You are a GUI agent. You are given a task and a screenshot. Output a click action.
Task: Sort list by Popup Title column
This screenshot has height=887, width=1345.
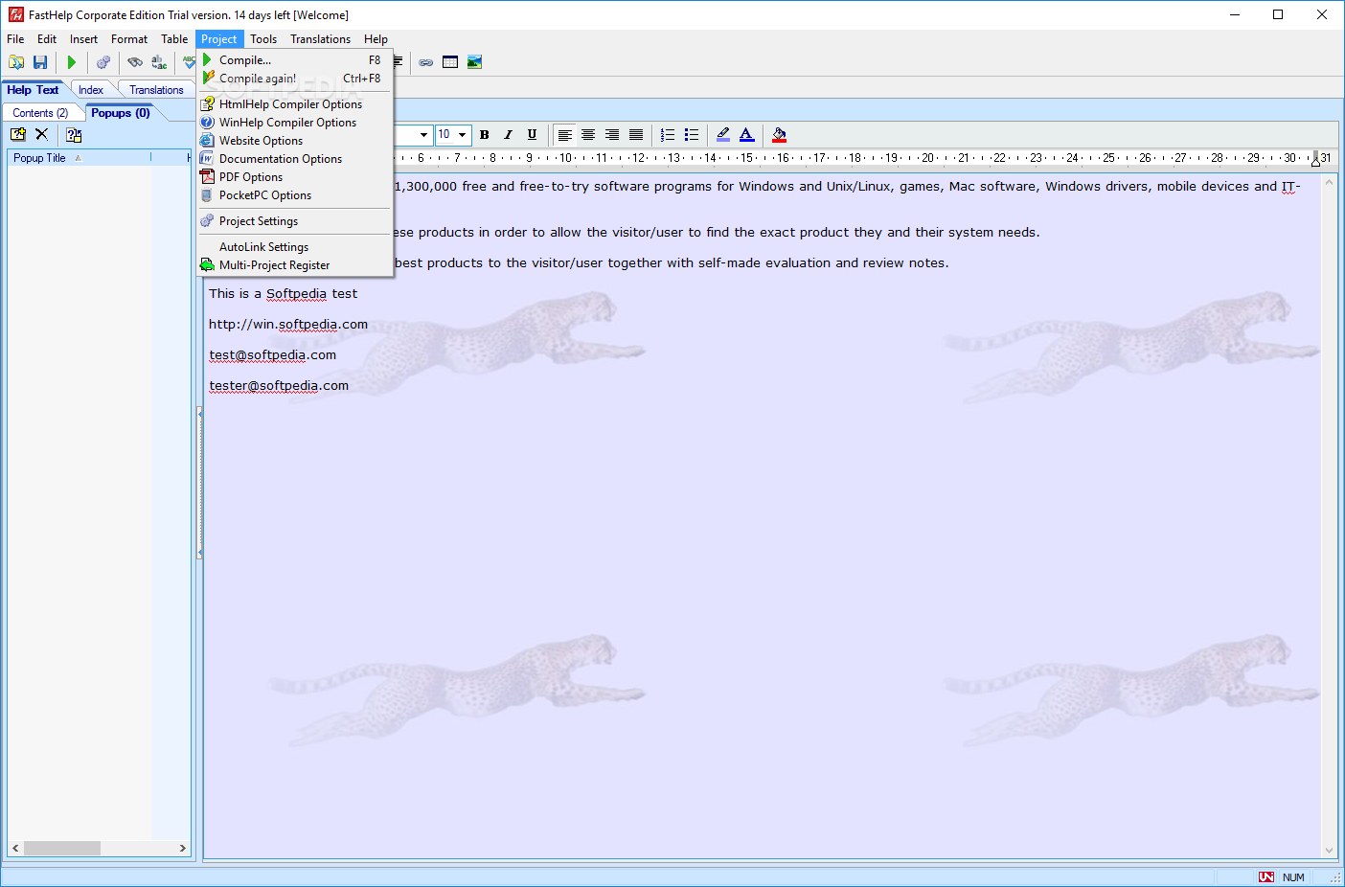[x=80, y=158]
